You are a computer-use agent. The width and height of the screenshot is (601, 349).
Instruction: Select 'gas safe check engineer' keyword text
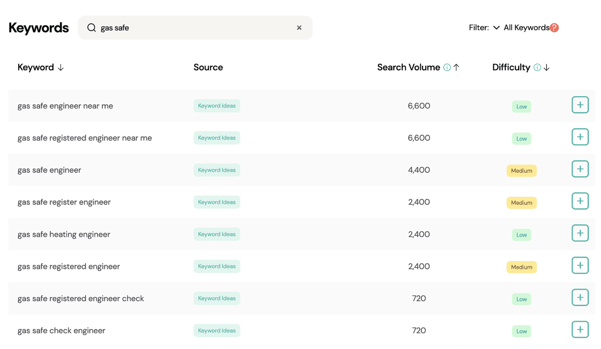pos(61,331)
